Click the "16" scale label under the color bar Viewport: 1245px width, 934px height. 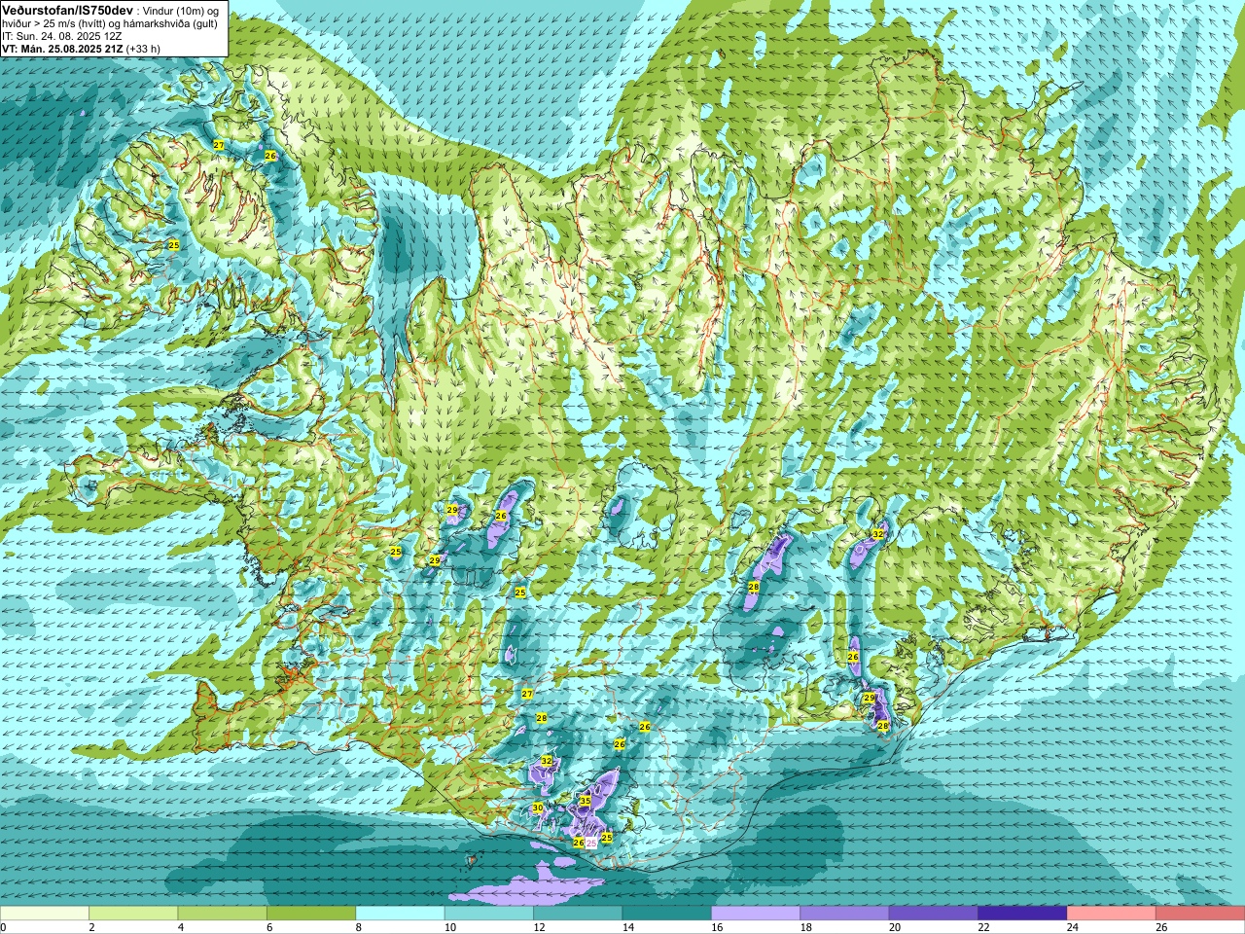717,928
